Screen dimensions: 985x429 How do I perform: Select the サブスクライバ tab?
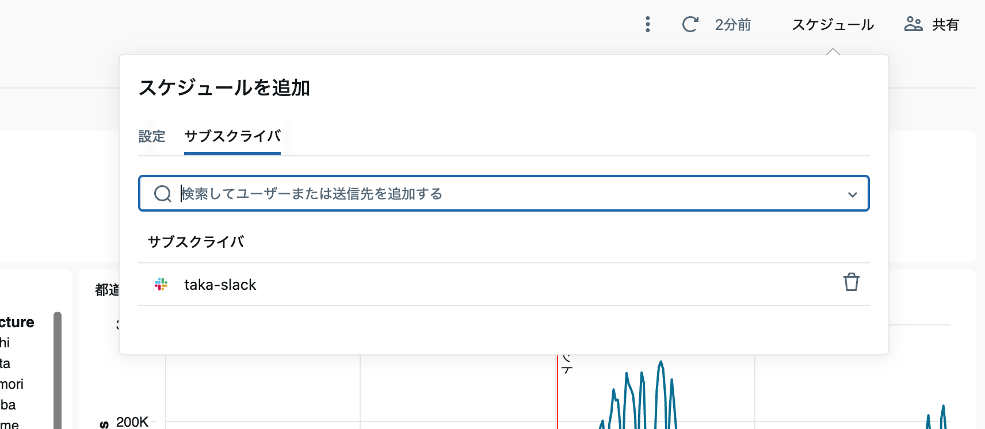tap(232, 136)
